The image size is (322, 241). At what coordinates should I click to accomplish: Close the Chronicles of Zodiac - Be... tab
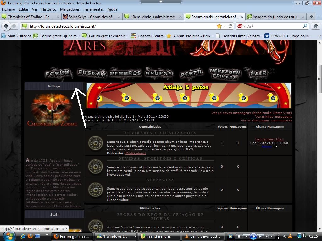click(x=58, y=17)
